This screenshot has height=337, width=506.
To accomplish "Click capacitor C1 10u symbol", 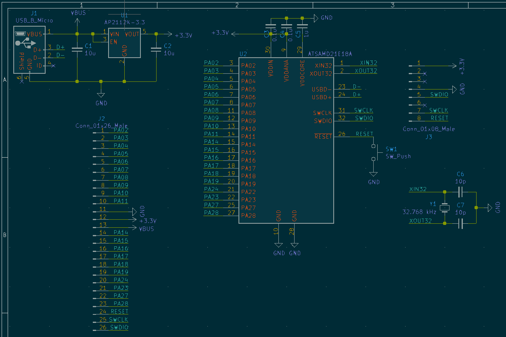I will (77, 50).
